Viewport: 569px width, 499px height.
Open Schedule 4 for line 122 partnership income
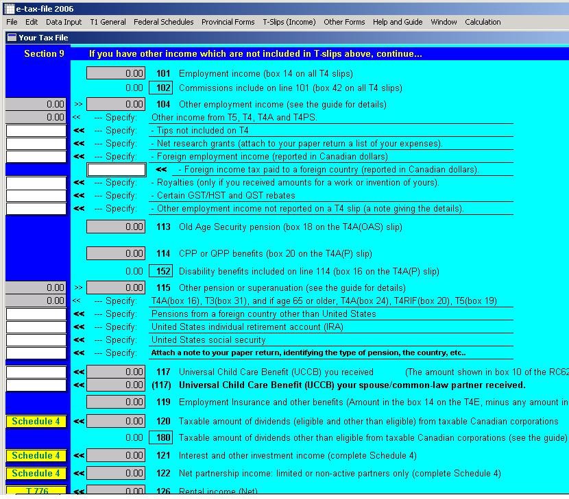[x=36, y=474]
